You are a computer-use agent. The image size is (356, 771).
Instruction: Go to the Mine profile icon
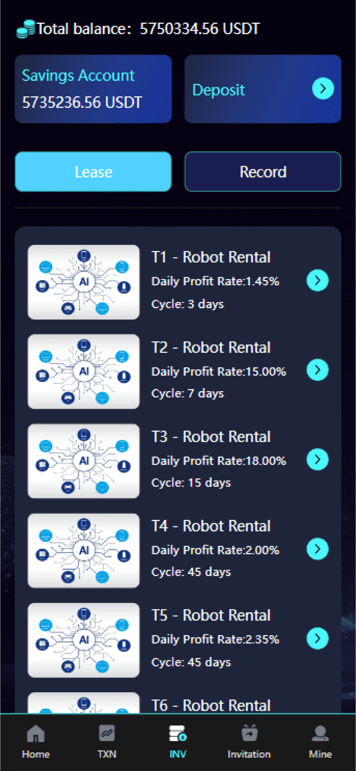point(320,733)
